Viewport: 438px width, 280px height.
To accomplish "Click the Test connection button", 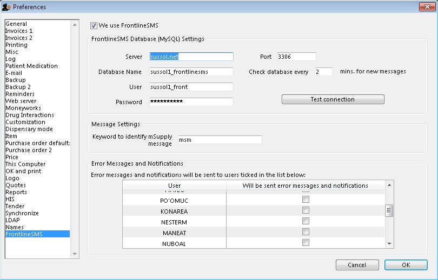I will click(x=333, y=99).
